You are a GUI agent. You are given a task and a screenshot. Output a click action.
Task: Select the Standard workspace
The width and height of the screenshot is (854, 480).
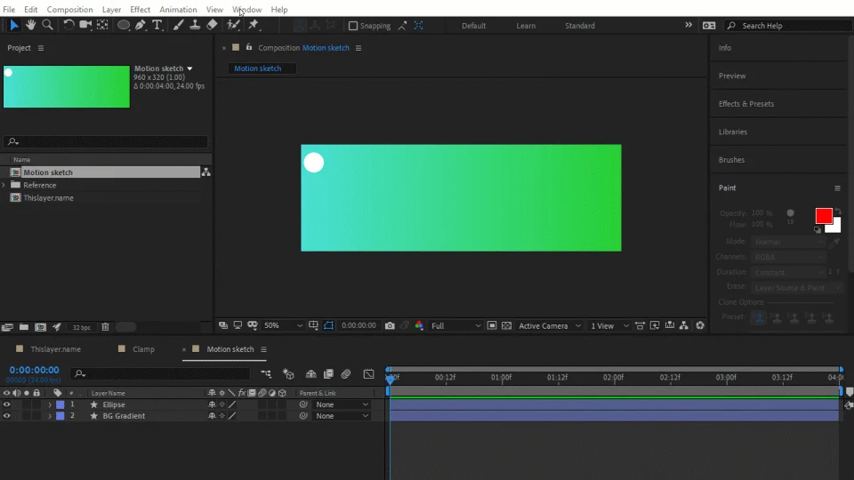[x=579, y=26]
